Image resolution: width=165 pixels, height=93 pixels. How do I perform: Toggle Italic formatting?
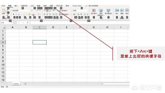click(16, 14)
